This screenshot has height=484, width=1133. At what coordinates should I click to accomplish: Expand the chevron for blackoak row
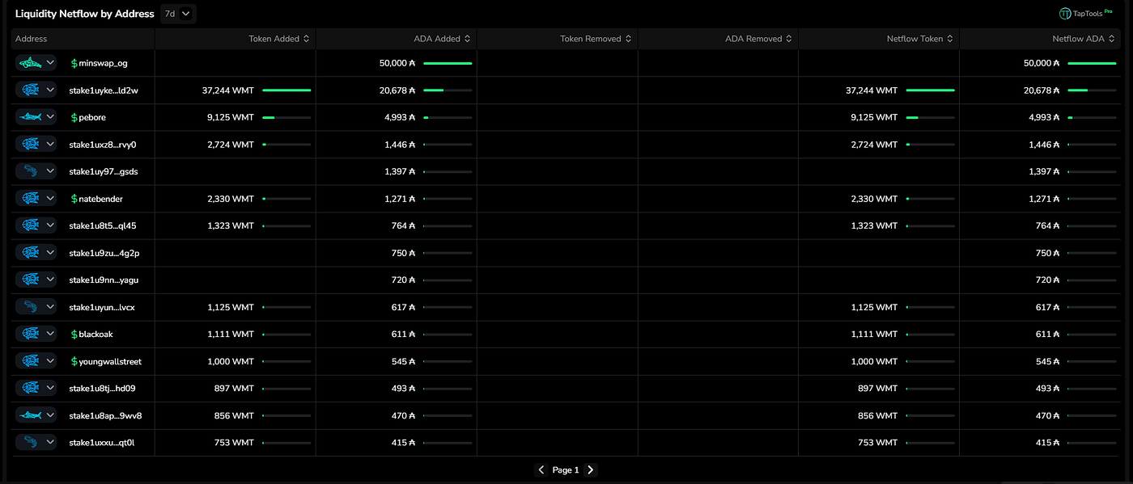click(50, 334)
